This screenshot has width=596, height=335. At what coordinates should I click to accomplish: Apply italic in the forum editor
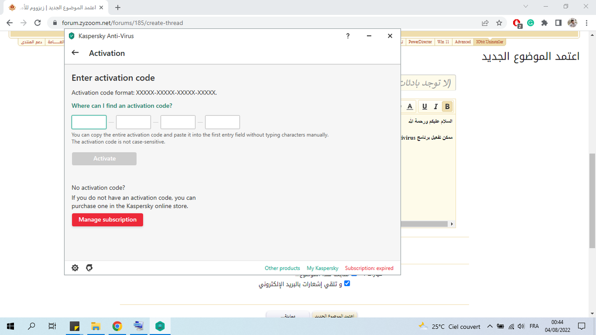(436, 107)
